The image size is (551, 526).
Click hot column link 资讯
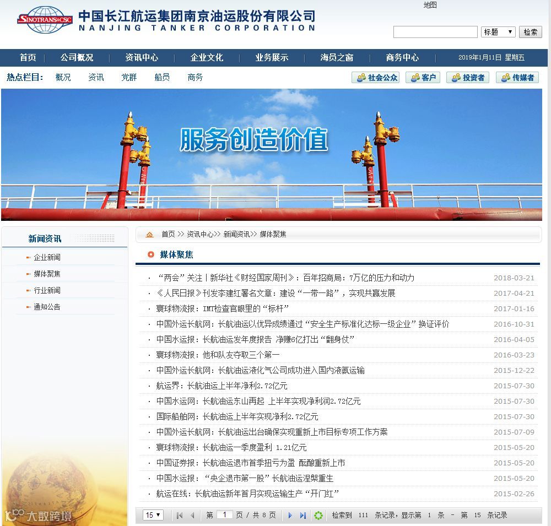(x=96, y=77)
